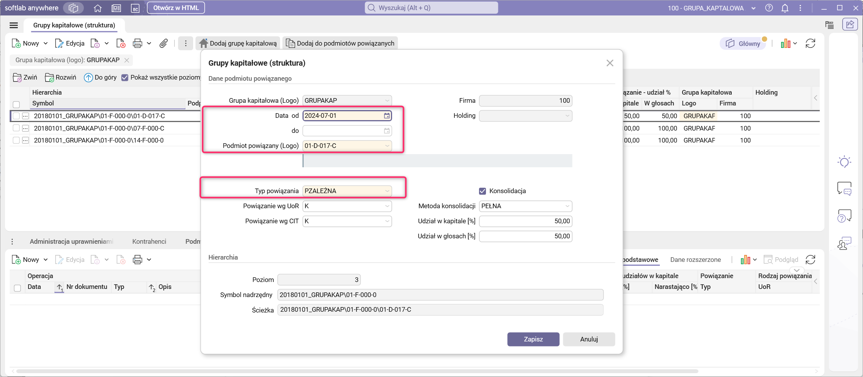Expand the Metoda konsolidacji dropdown
Screen dimensions: 863x377
pos(567,206)
